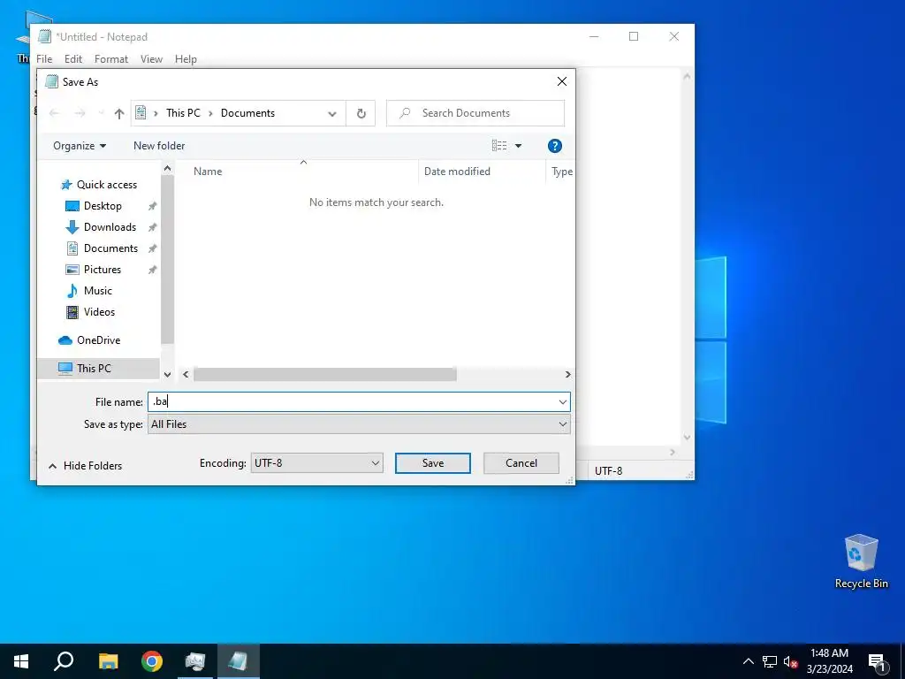The image size is (905, 679).
Task: Click the file list horizontal scrollbar
Action: click(x=325, y=375)
